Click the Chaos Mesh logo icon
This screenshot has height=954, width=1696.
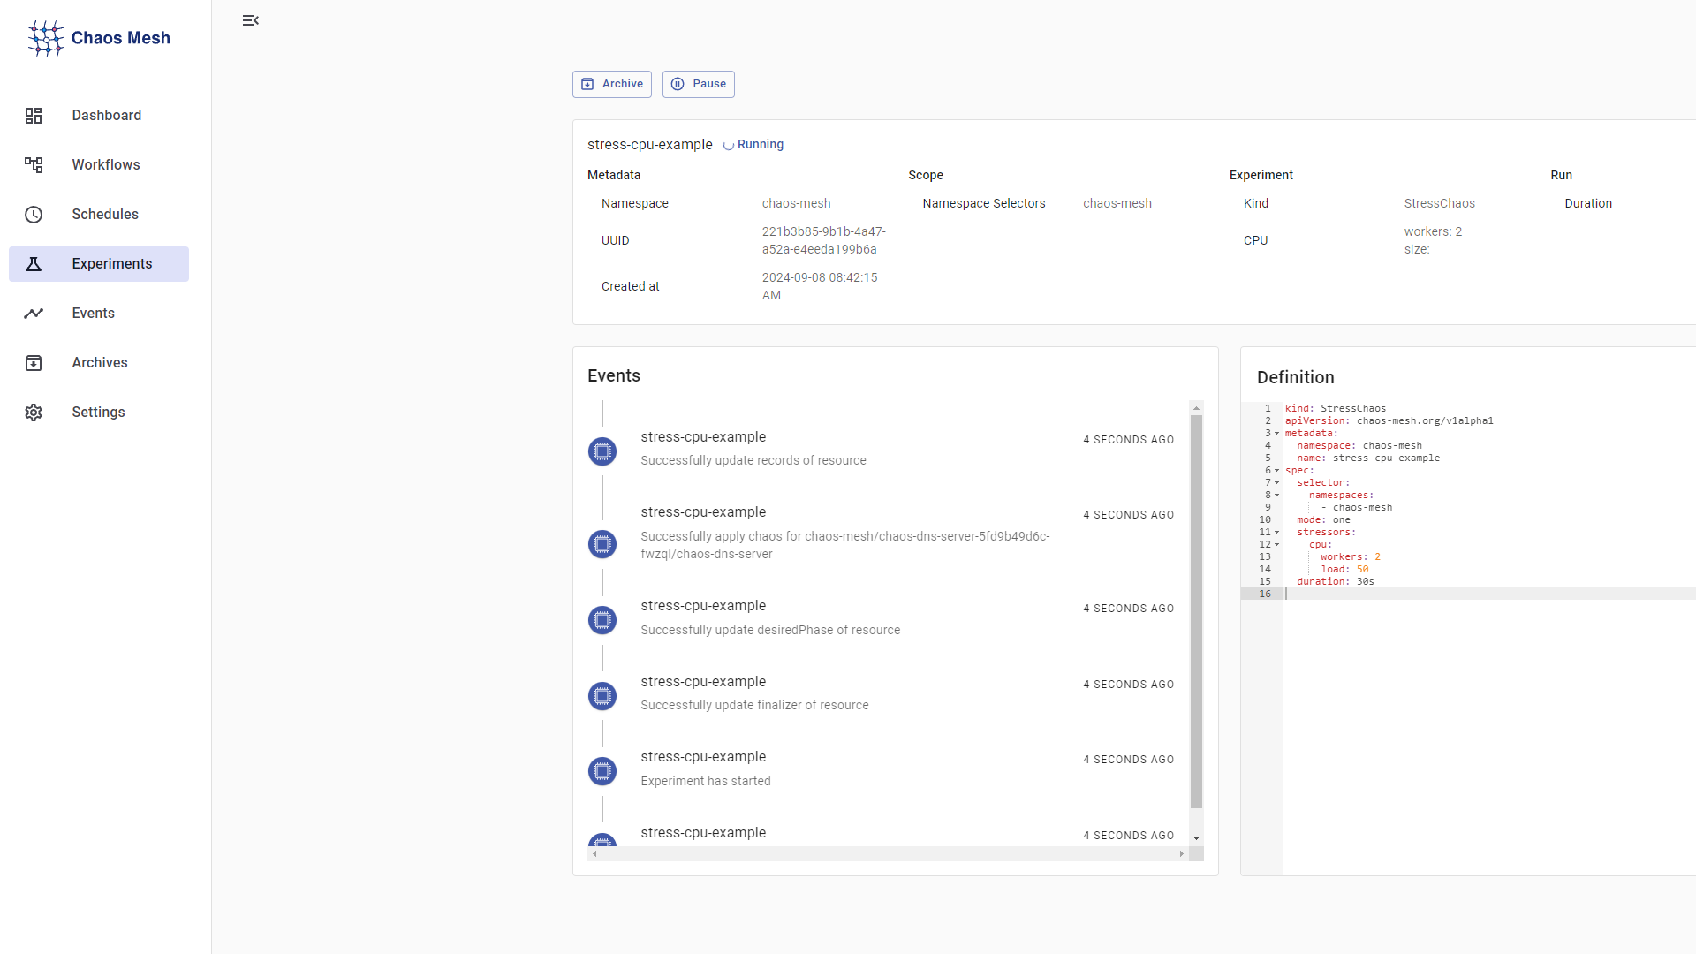(x=45, y=38)
